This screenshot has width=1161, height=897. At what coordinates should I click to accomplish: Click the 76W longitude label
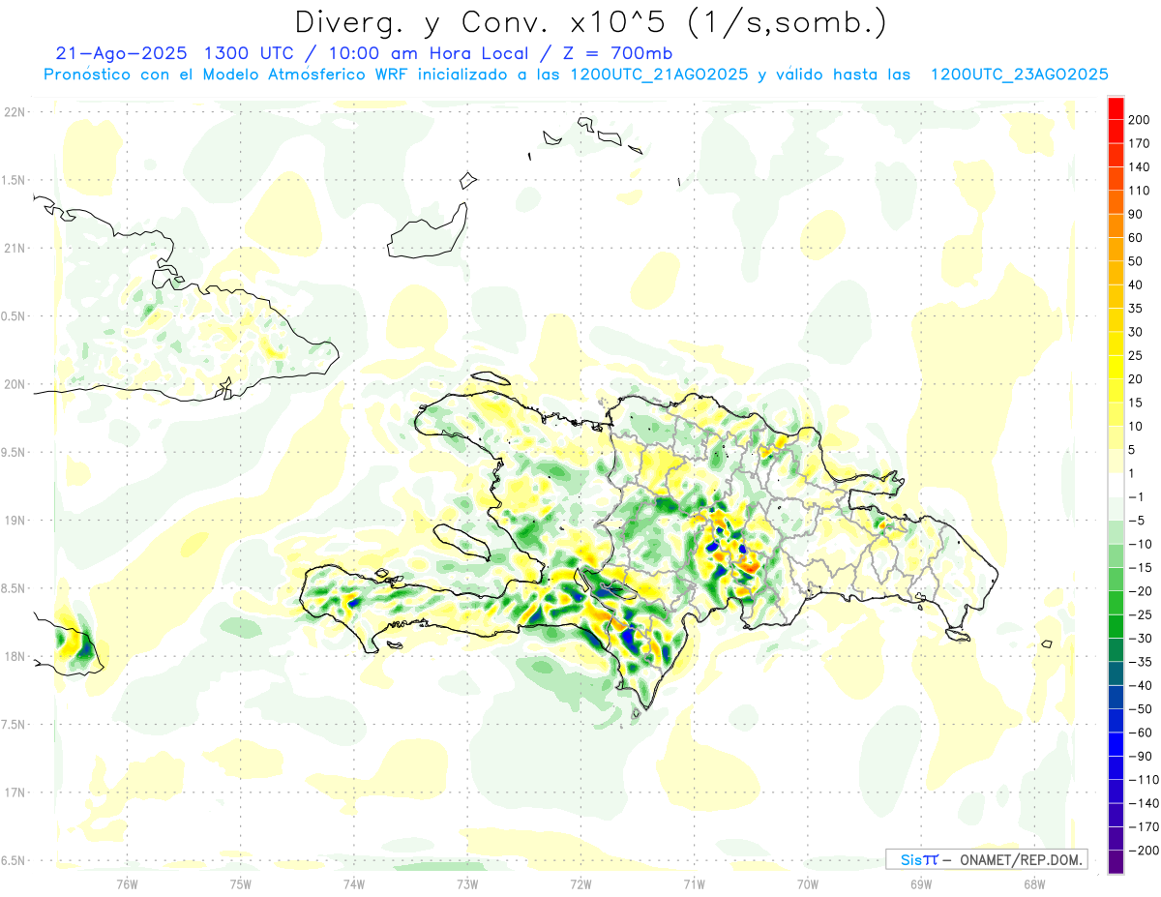tap(127, 884)
